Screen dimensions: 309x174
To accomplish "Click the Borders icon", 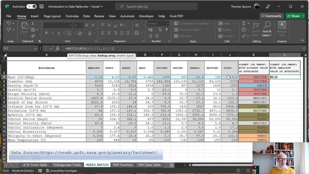I will coord(69,33).
